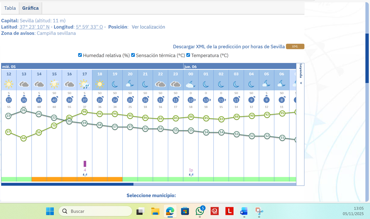Click the sun with rain icon for hour 17
Image resolution: width=370 pixels, height=219 pixels.
click(85, 84)
